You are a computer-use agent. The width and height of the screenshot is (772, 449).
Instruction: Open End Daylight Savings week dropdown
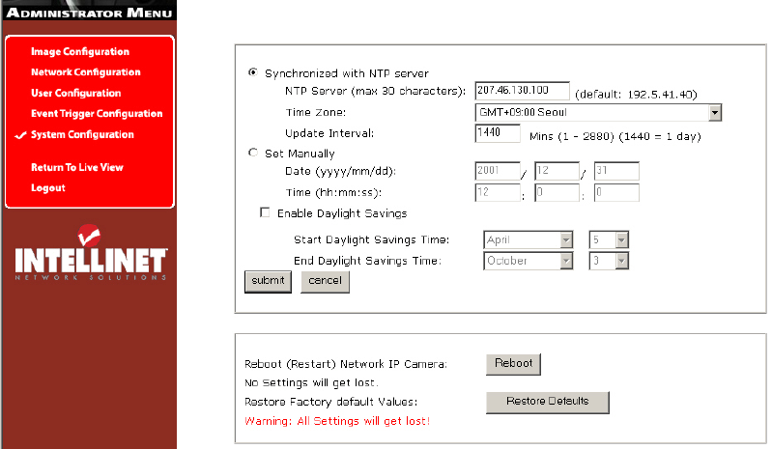(x=609, y=261)
